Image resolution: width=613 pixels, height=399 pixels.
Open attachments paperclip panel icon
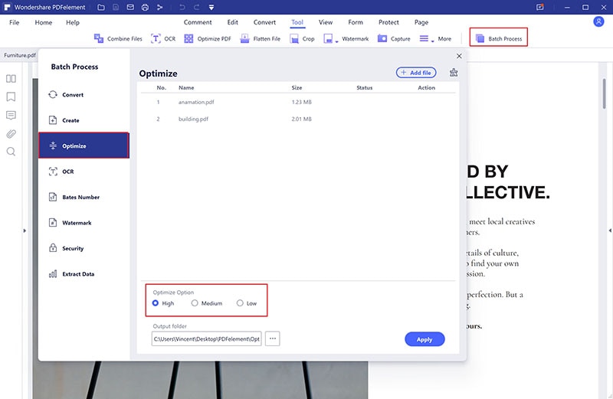click(11, 134)
